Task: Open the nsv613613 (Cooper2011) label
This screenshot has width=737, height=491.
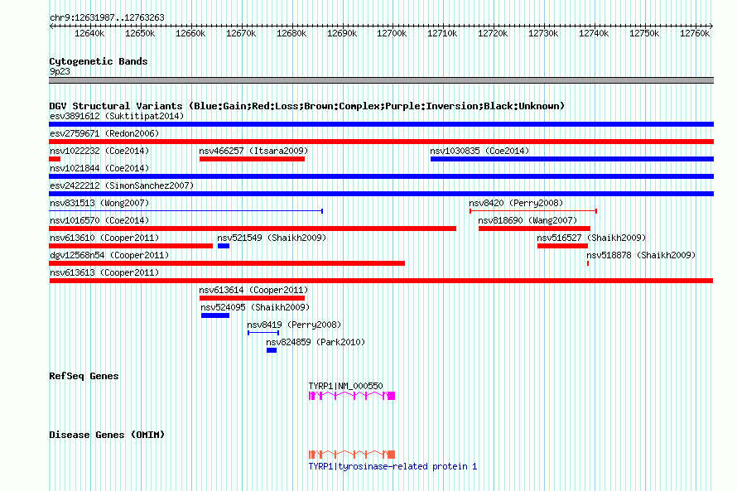Action: tap(104, 272)
